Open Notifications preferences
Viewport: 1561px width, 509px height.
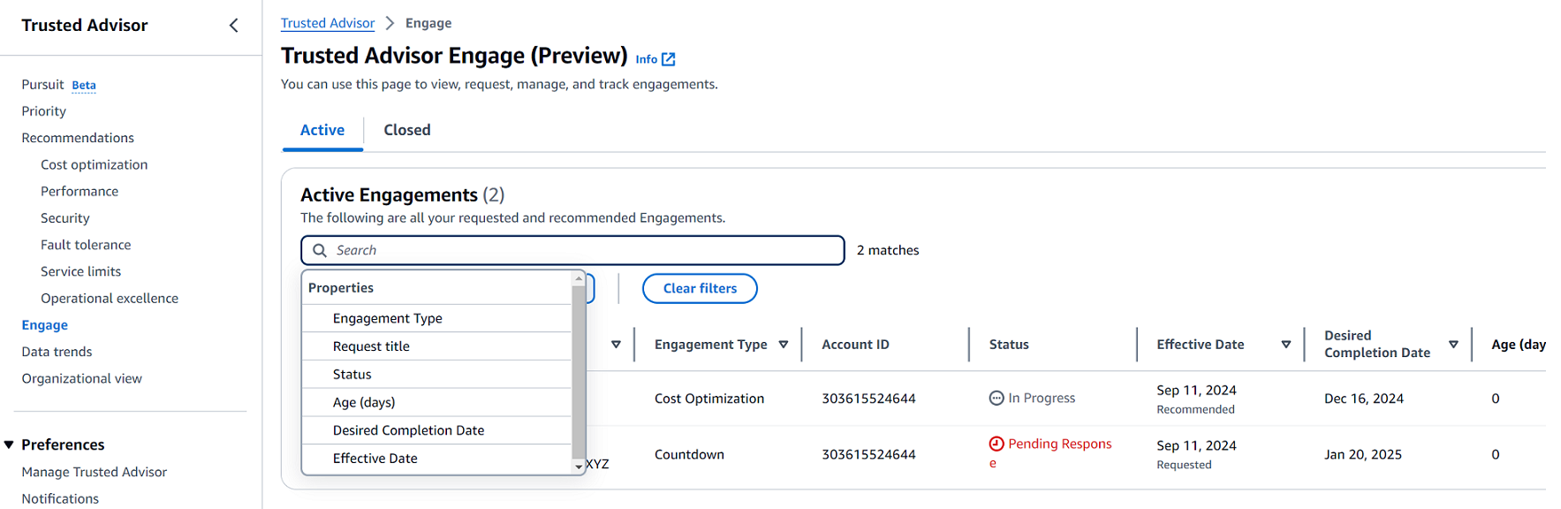(60, 498)
